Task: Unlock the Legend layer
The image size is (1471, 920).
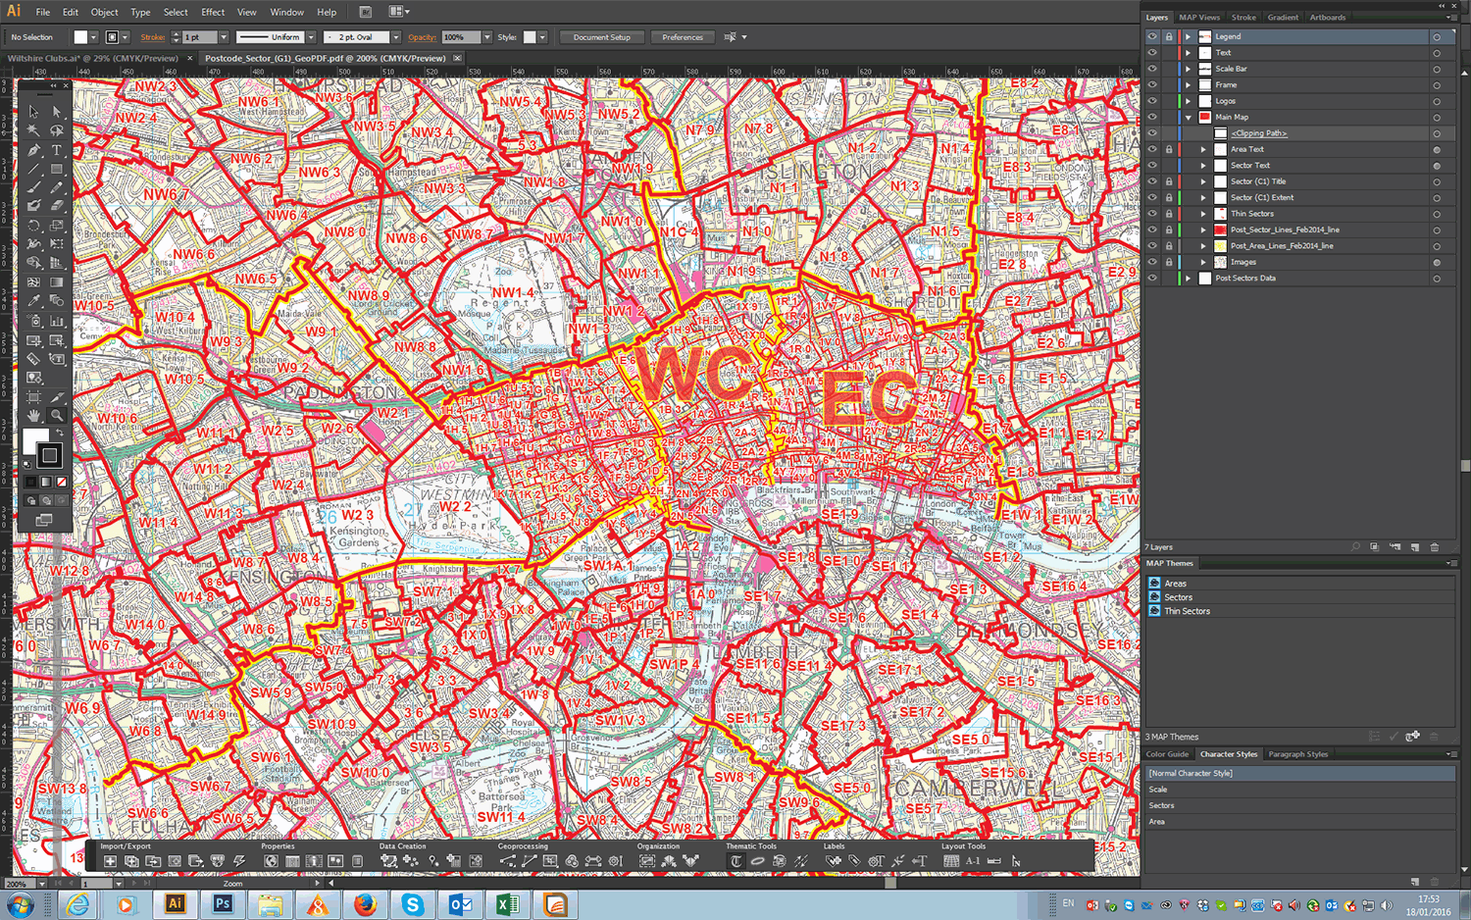Action: coord(1168,36)
